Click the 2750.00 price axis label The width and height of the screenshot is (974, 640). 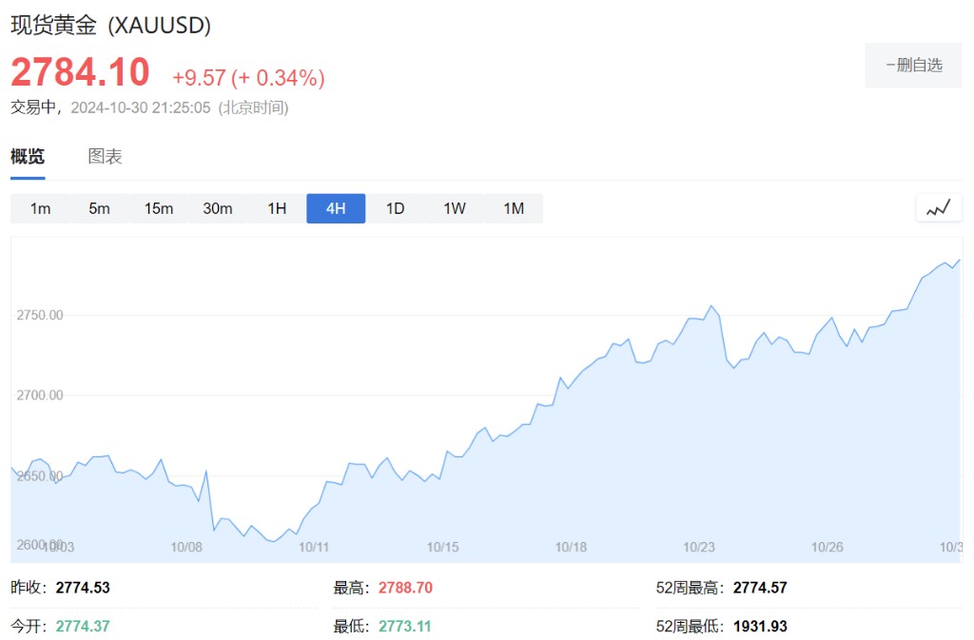[40, 315]
